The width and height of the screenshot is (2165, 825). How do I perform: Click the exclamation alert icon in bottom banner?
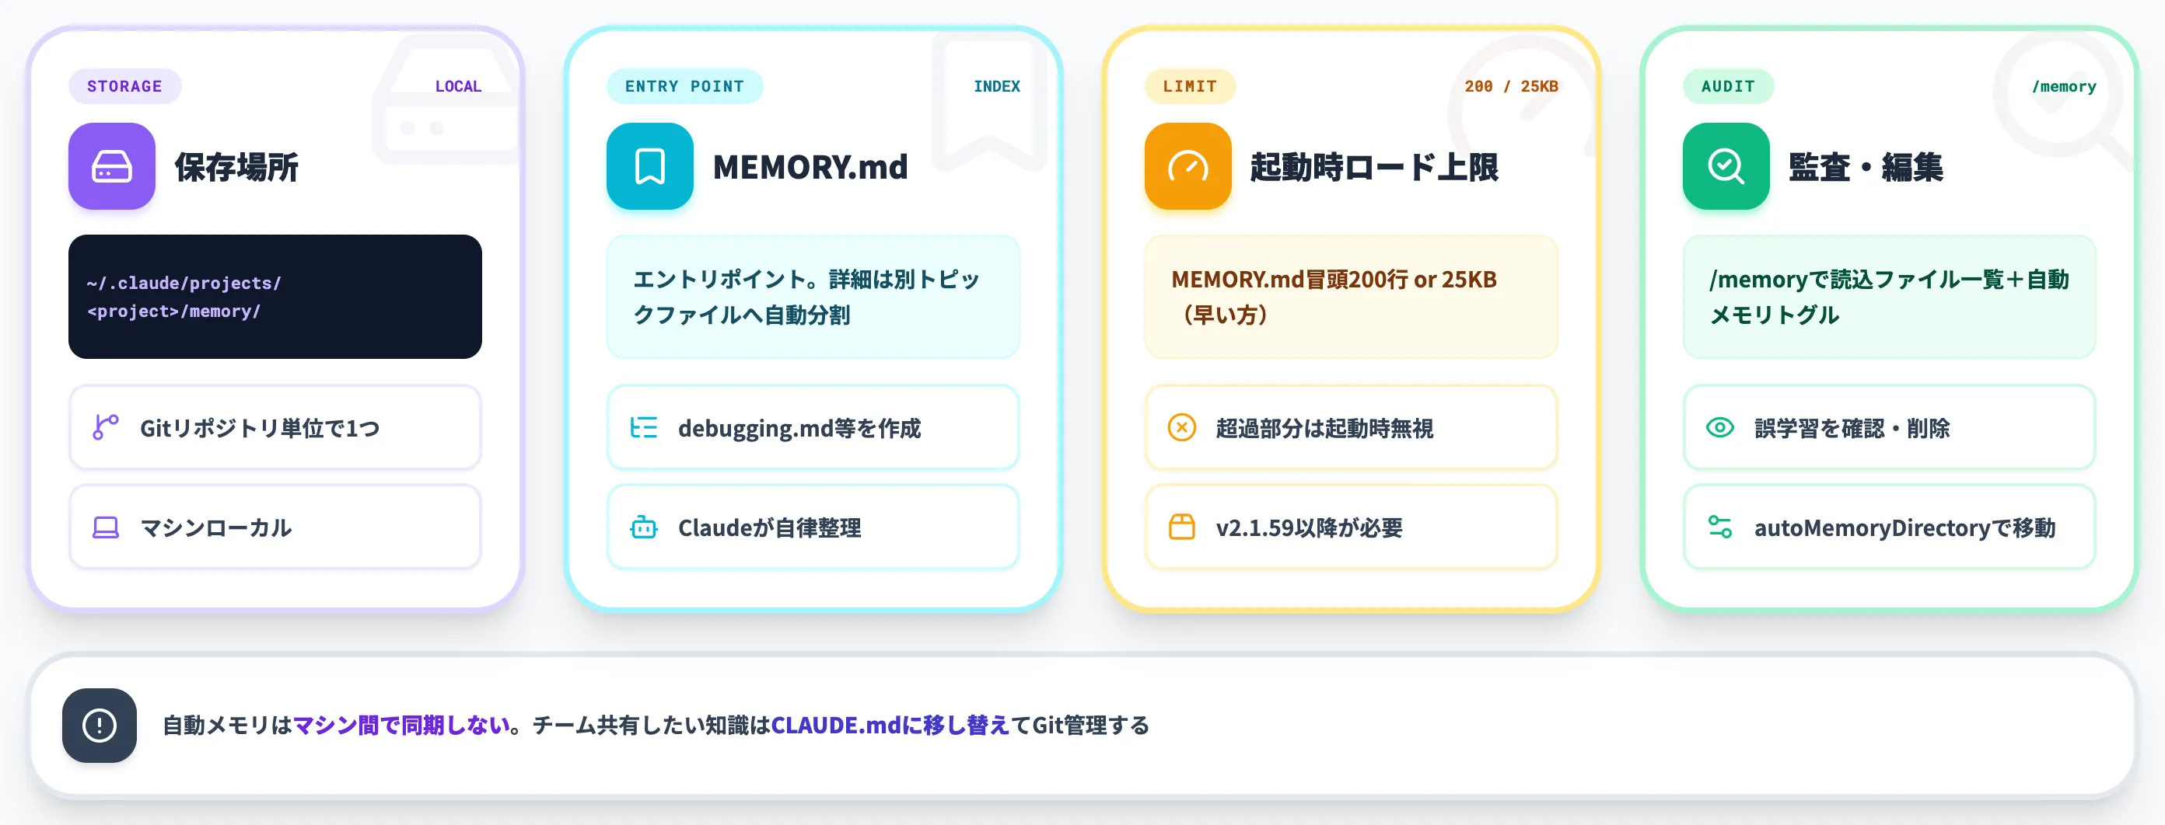(x=100, y=725)
